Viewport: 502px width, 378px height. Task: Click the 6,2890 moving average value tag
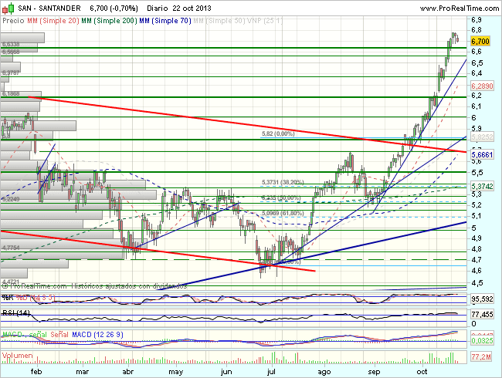click(x=482, y=86)
